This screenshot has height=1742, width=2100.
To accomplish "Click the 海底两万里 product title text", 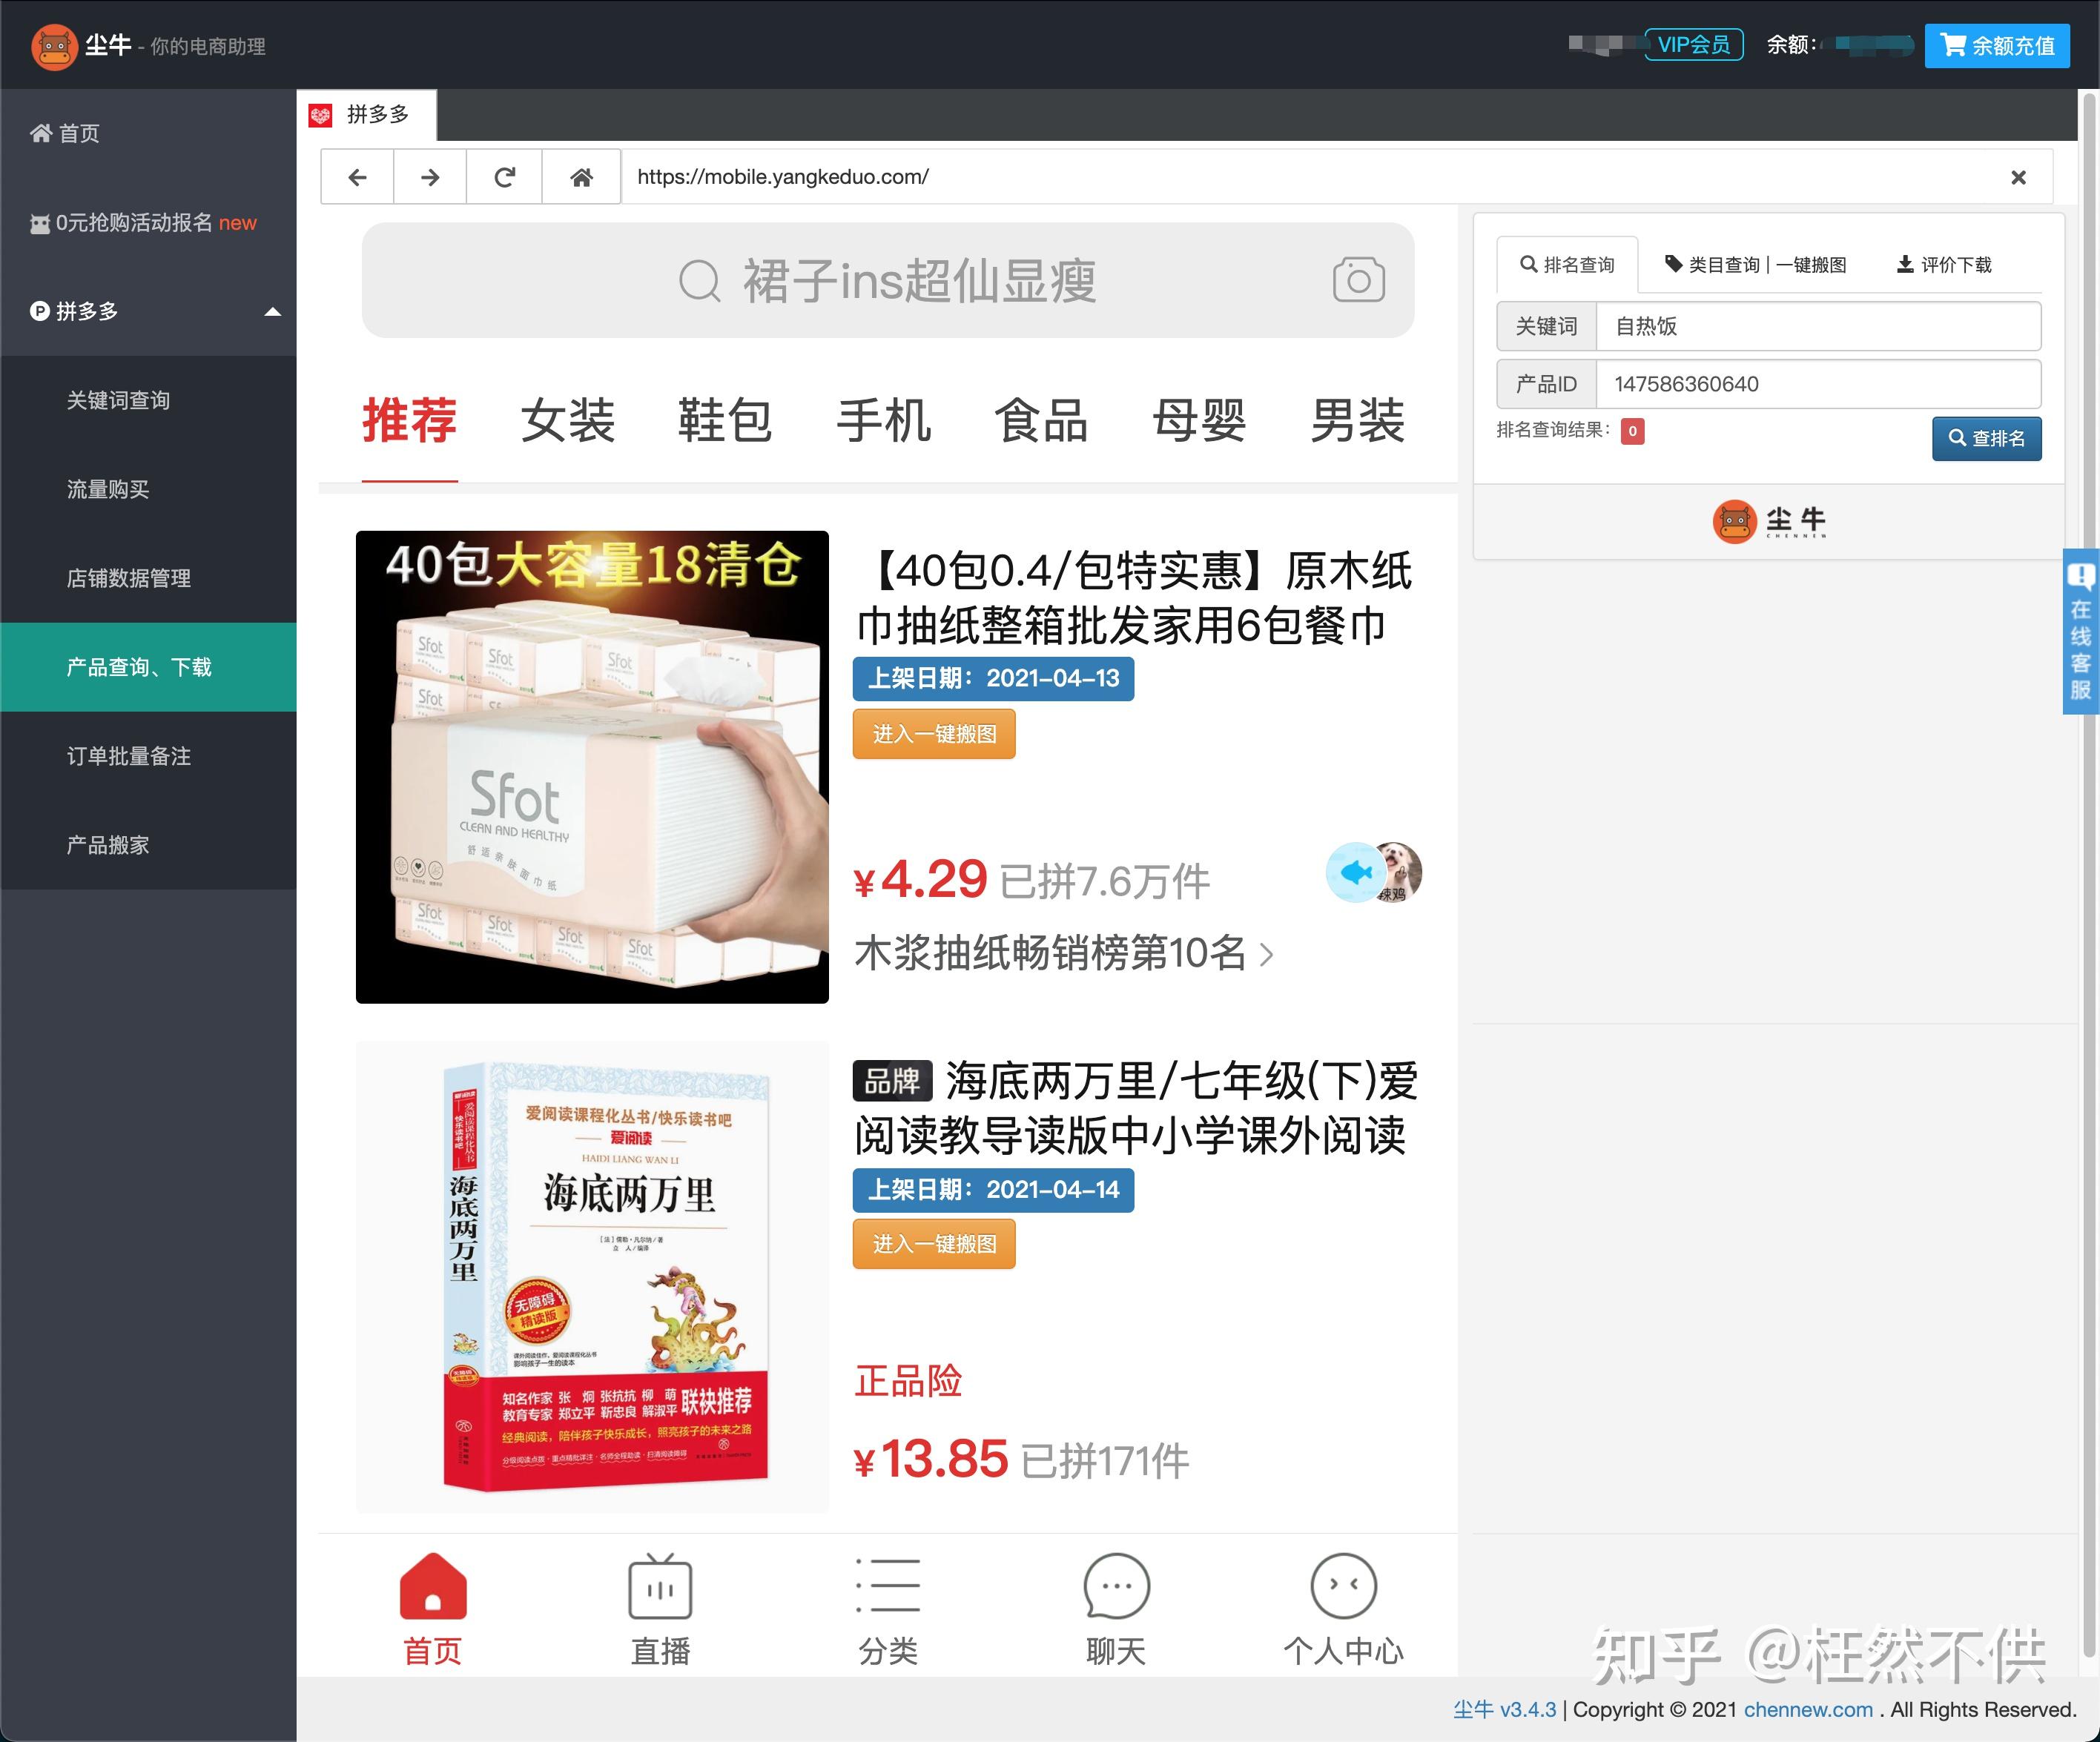I will pyautogui.click(x=1136, y=1108).
